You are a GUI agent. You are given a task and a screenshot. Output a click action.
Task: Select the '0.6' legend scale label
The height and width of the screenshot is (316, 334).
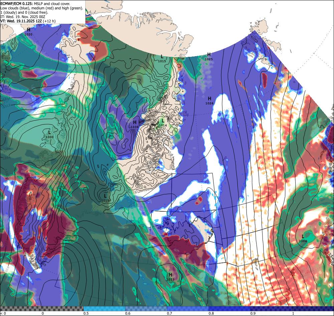tap(128, 313)
